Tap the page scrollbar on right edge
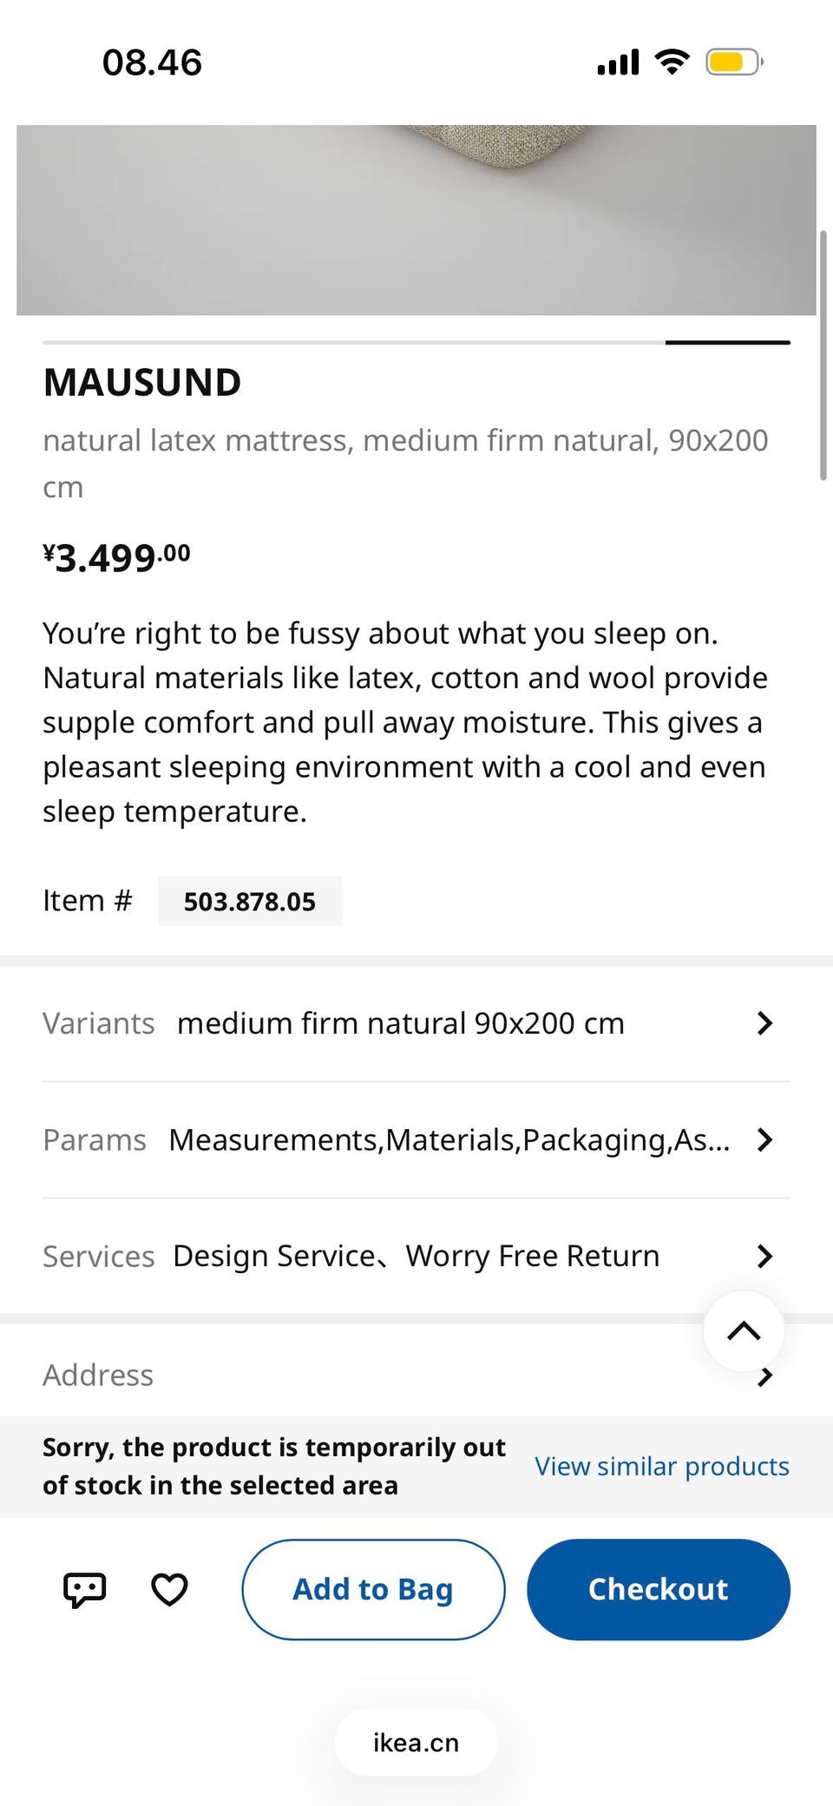 823,356
